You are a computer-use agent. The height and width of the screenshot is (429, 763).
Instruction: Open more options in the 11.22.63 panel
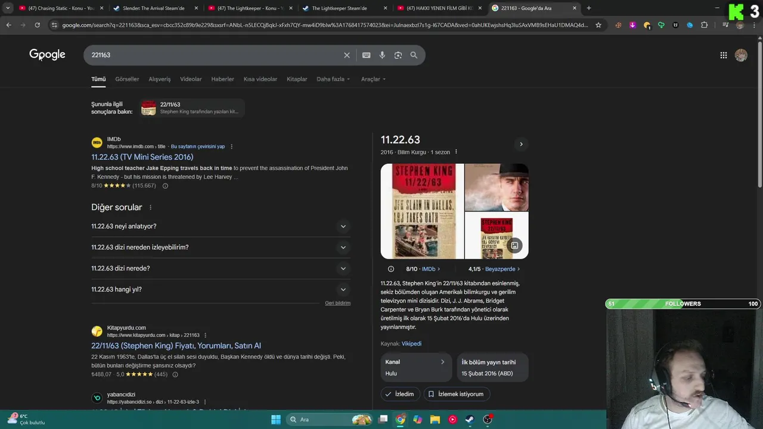coord(456,152)
